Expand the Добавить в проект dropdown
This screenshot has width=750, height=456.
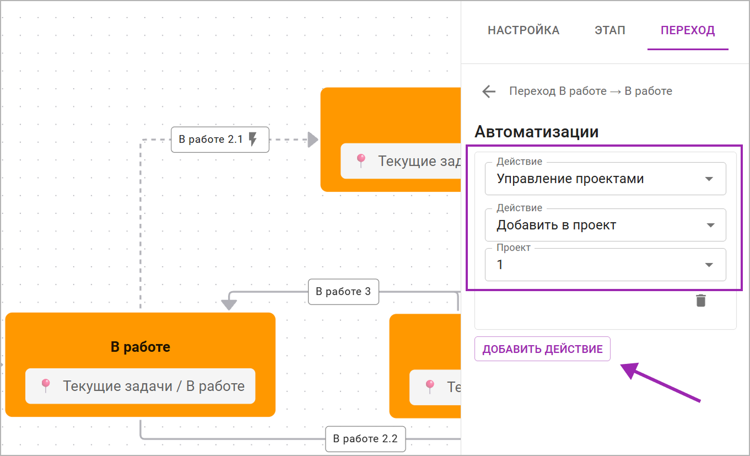coord(605,225)
